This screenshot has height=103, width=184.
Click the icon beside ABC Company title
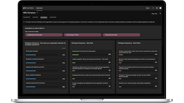click(x=38, y=13)
